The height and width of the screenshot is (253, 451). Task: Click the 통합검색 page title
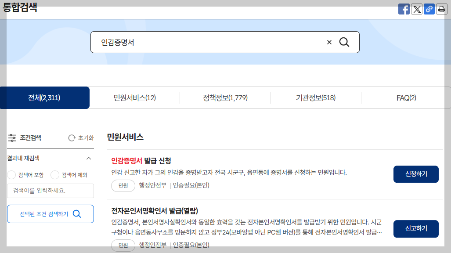point(20,7)
